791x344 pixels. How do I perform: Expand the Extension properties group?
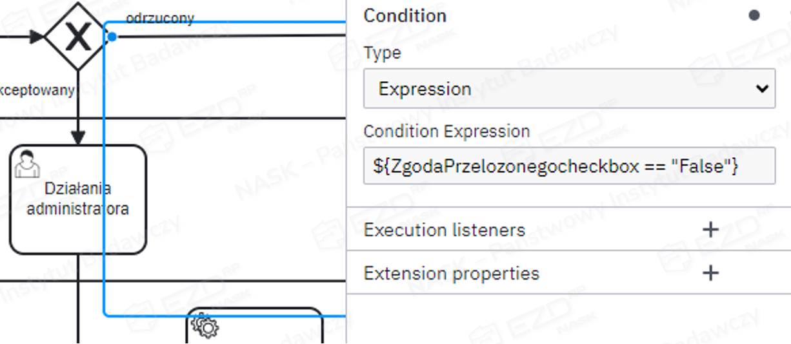click(x=451, y=273)
